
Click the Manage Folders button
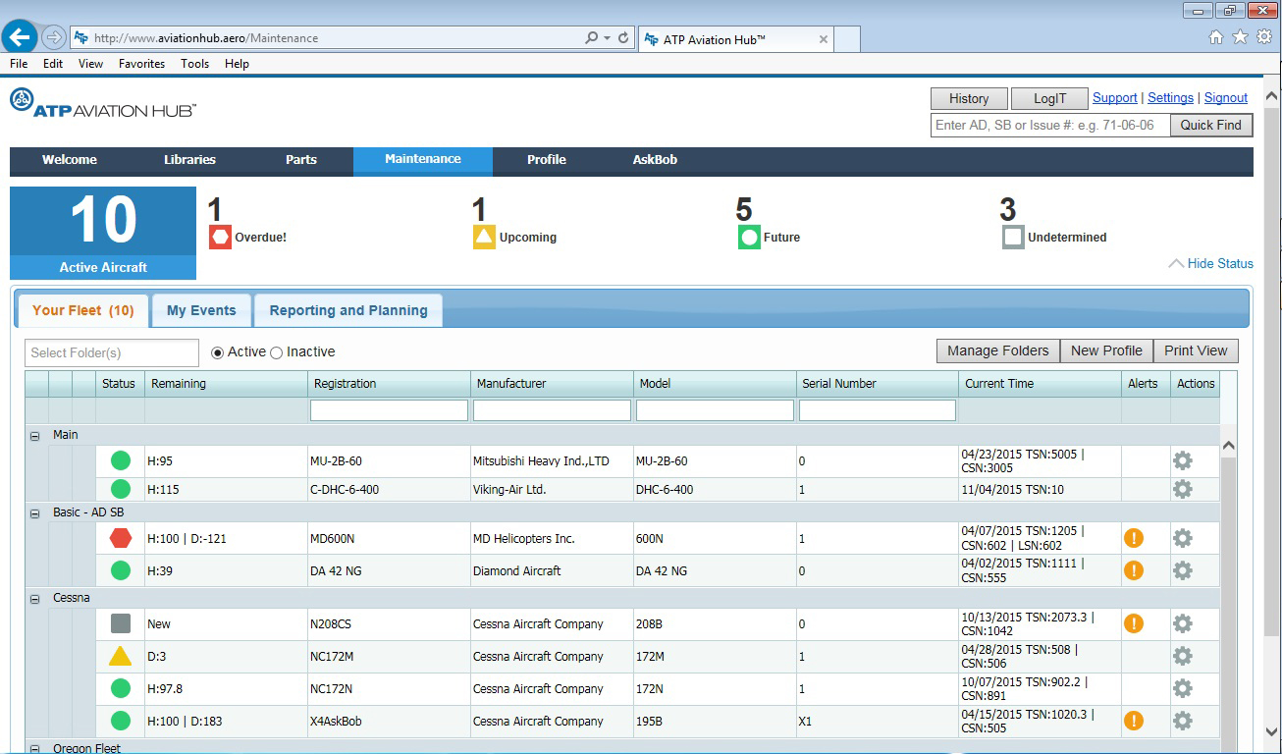click(x=997, y=350)
